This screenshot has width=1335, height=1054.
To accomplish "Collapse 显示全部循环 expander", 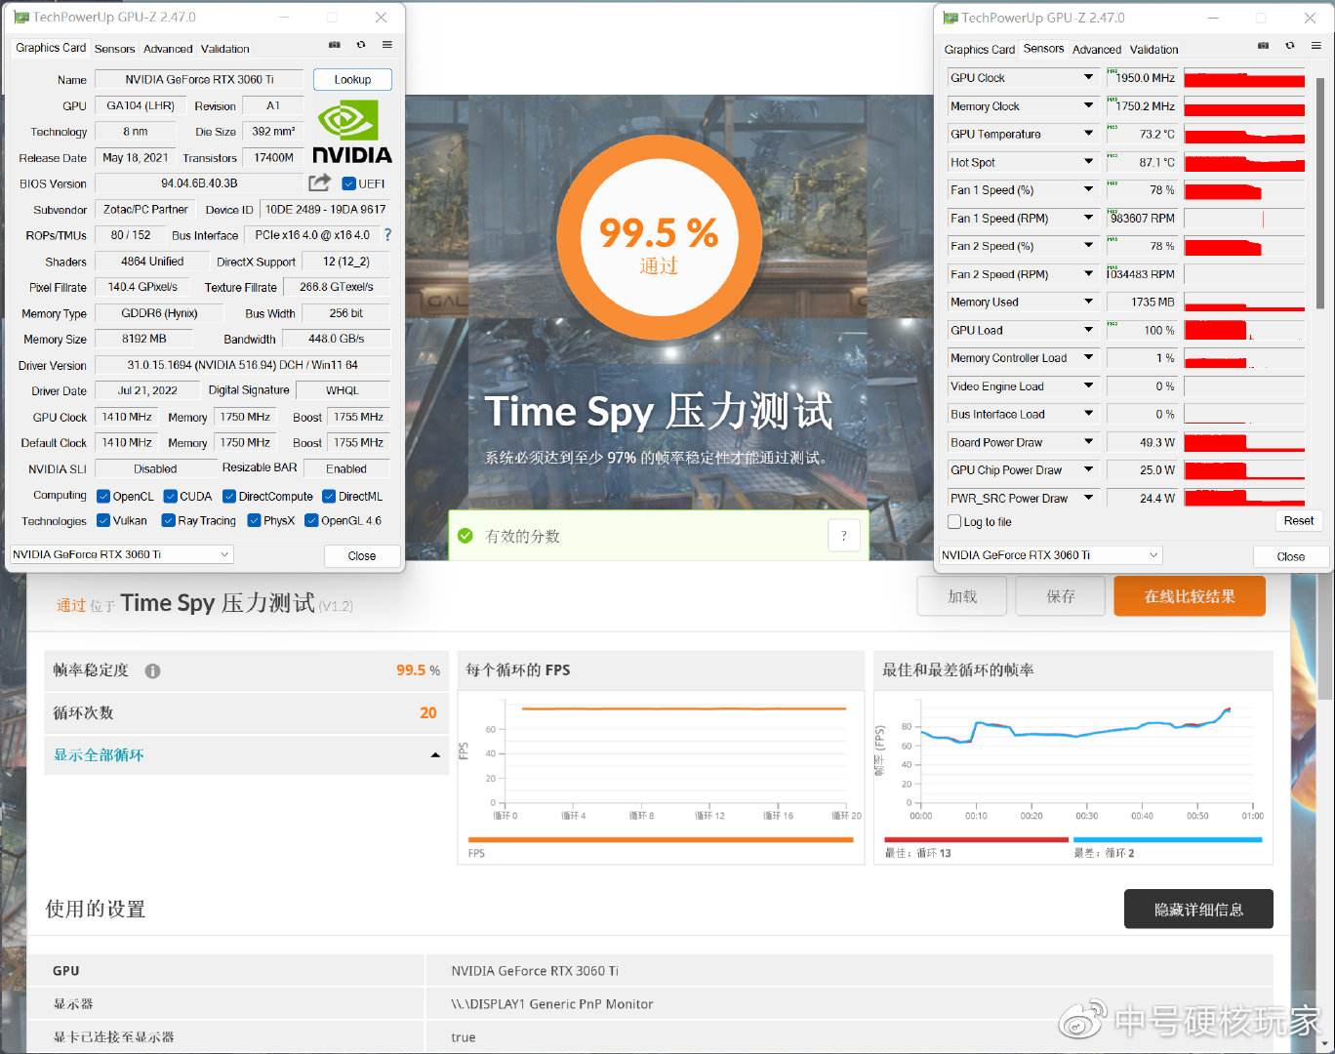I will (x=435, y=755).
